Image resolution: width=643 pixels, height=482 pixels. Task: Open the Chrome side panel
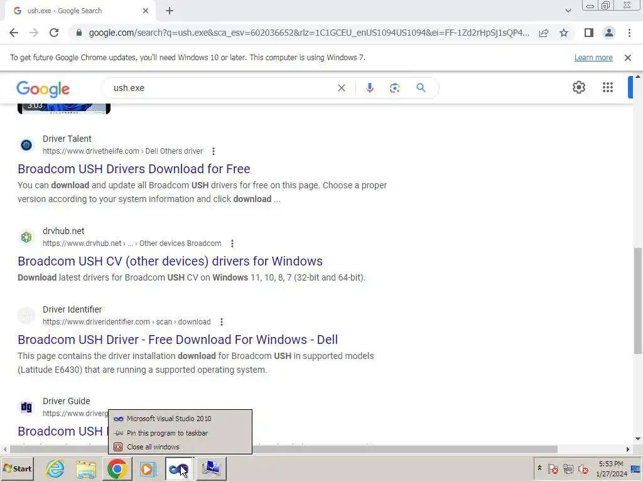[x=589, y=33]
